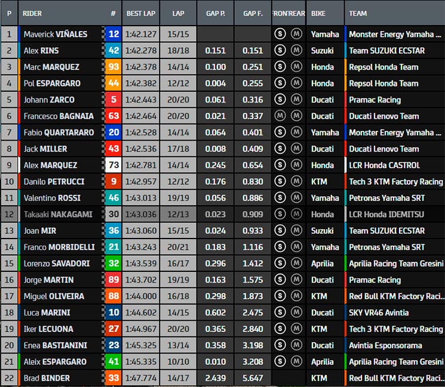Open rider Valentino ROSSI
The height and width of the screenshot is (387, 445).
[52, 198]
